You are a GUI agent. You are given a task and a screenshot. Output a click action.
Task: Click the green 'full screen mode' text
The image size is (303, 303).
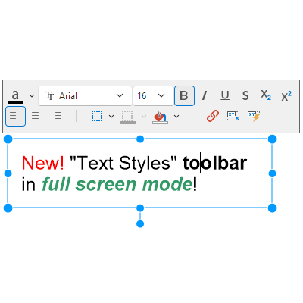click(x=117, y=184)
